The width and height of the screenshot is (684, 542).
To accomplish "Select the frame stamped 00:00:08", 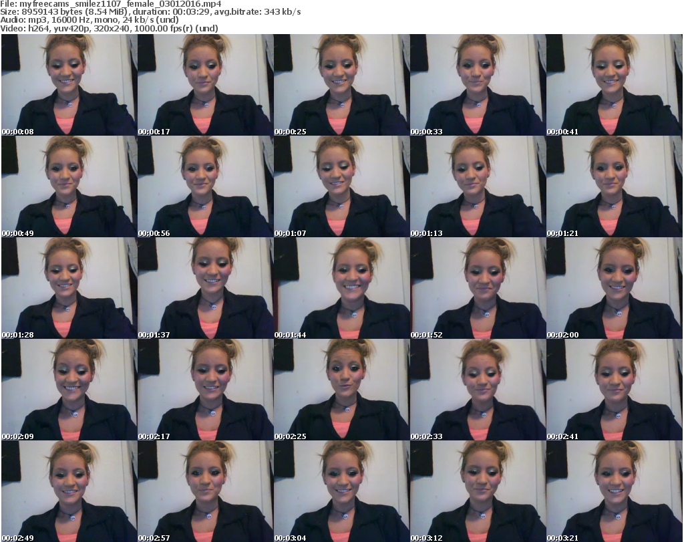I will (x=69, y=85).
